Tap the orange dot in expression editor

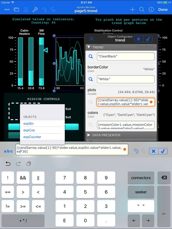125,149
